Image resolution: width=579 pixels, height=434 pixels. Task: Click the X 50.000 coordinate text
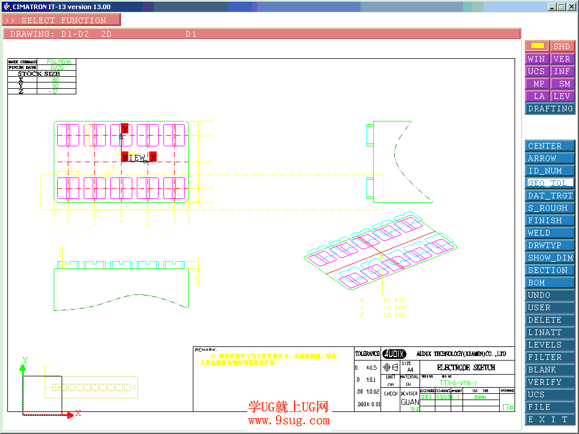pos(383,301)
